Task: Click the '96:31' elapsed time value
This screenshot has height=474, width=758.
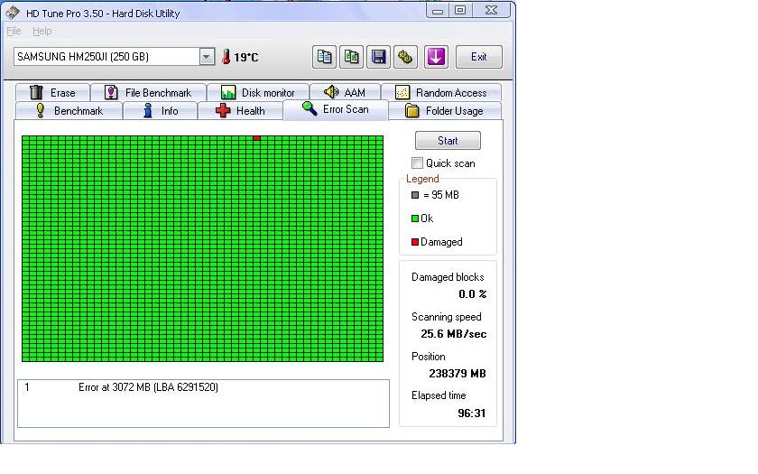Action: [x=471, y=414]
